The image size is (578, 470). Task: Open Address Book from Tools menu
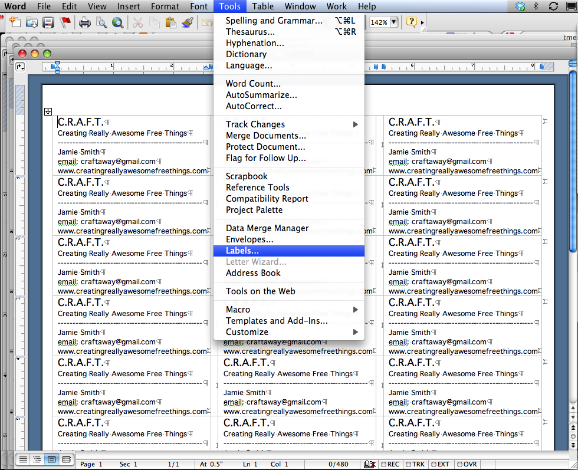coord(289,273)
